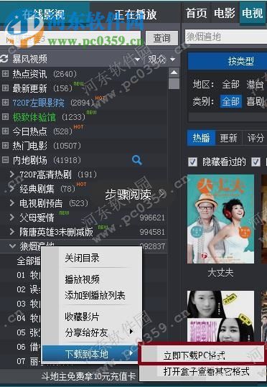The height and width of the screenshot is (387, 267).
Task: Open 分享给好友 submenu
Action: pyautogui.click(x=92, y=332)
